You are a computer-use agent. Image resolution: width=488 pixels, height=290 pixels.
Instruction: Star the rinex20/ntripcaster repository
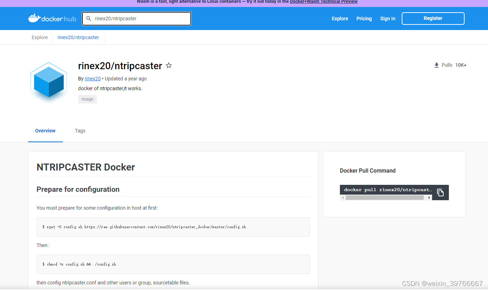pyautogui.click(x=169, y=65)
